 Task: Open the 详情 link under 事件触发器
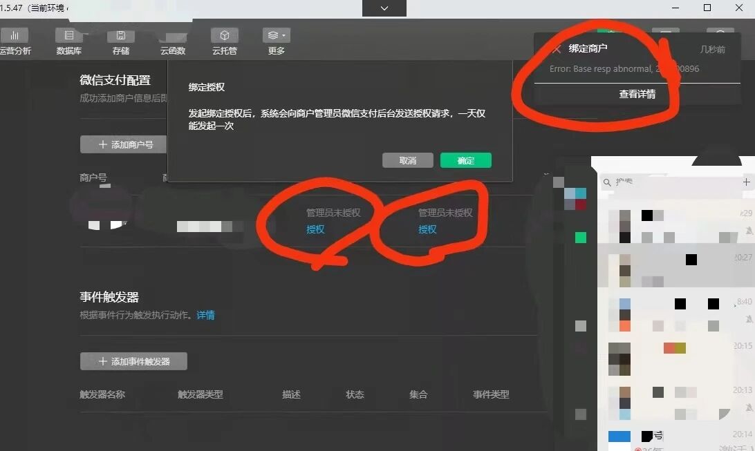coord(205,315)
